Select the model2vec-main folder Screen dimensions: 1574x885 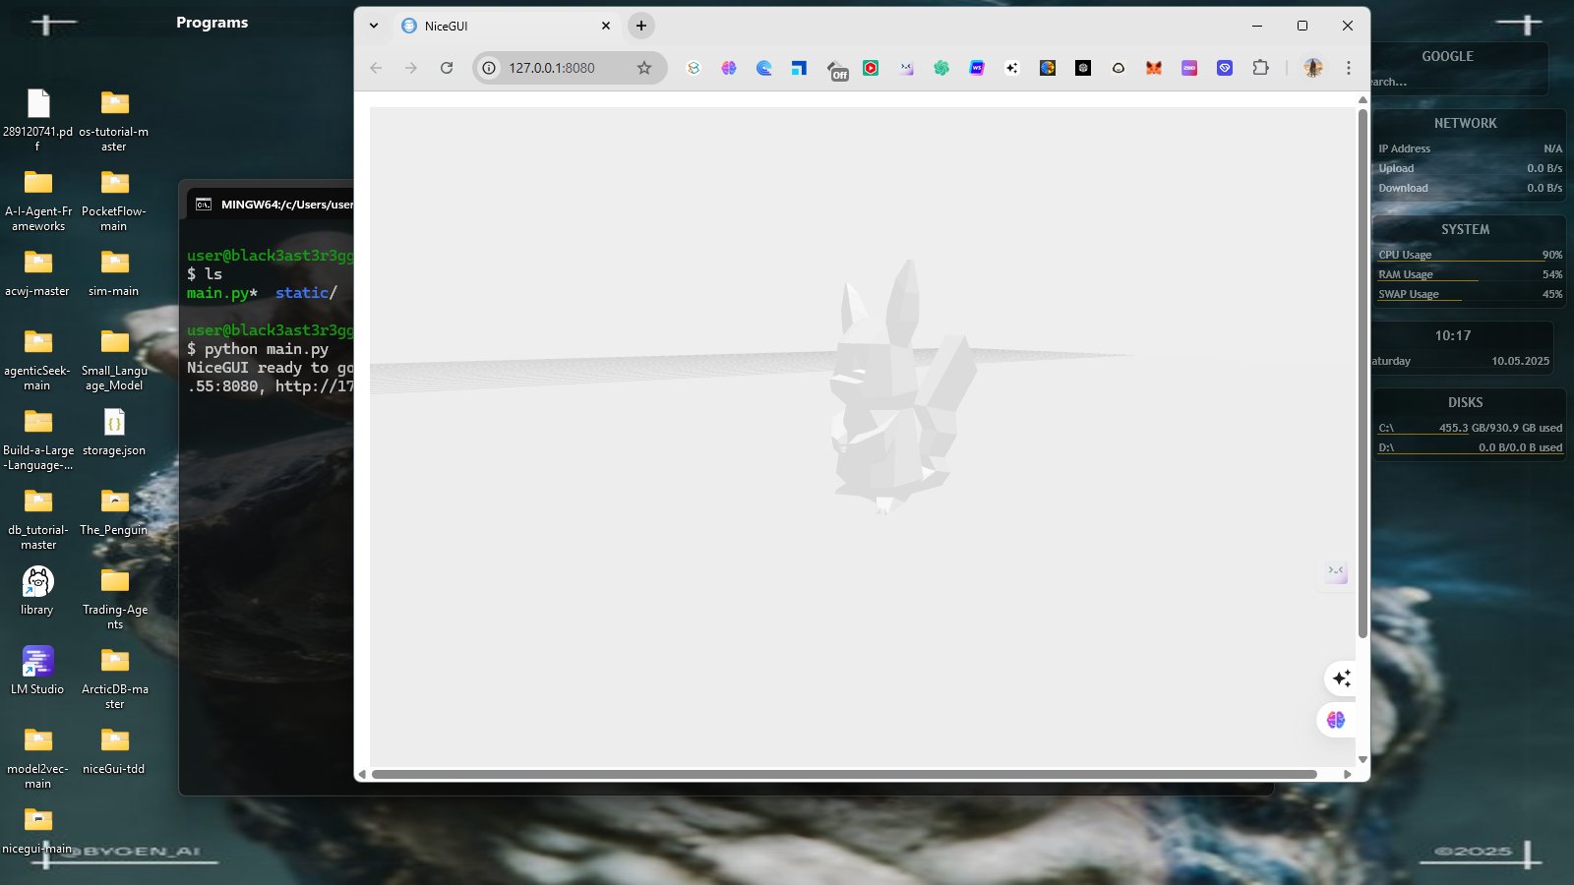(x=37, y=758)
